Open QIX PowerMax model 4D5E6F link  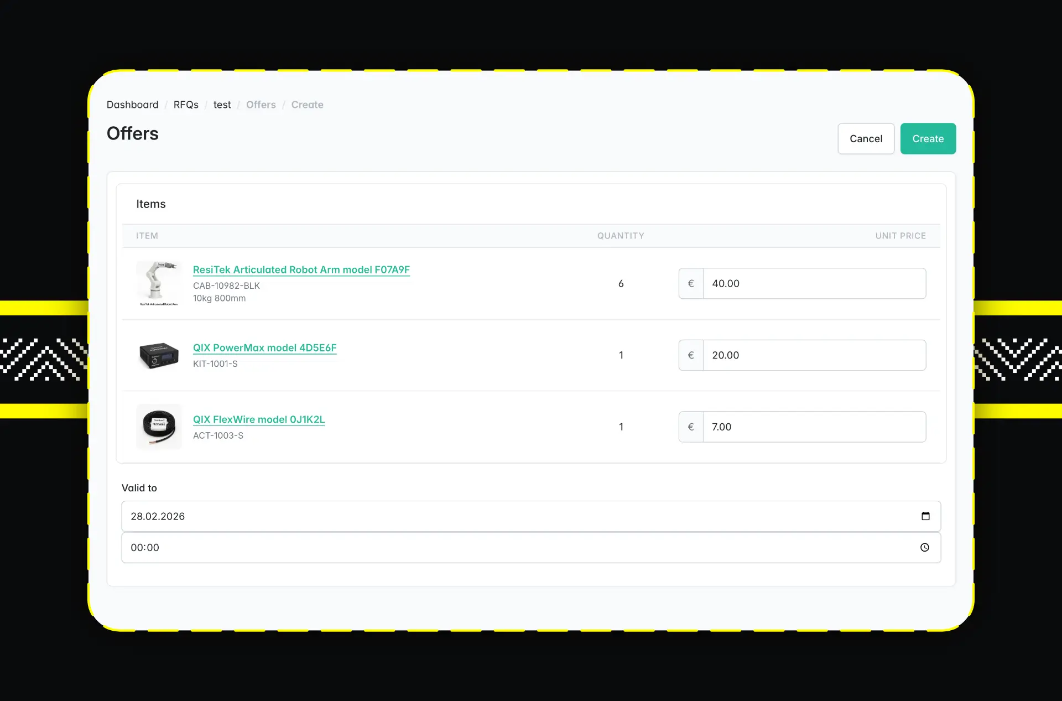(264, 347)
